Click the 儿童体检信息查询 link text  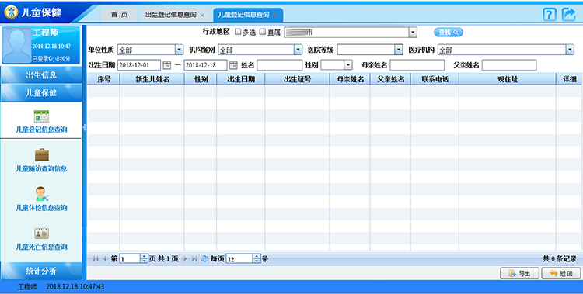[x=41, y=208]
